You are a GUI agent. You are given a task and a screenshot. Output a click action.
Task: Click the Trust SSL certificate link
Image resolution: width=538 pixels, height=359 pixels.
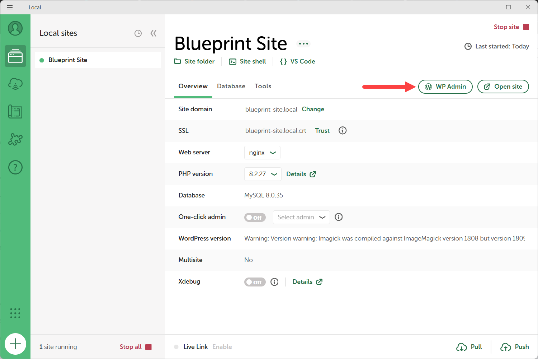[x=322, y=131]
